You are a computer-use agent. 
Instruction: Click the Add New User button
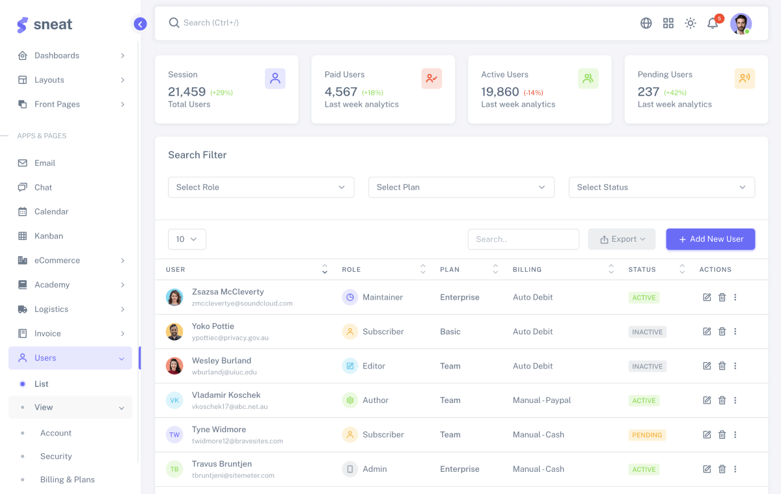[710, 239]
